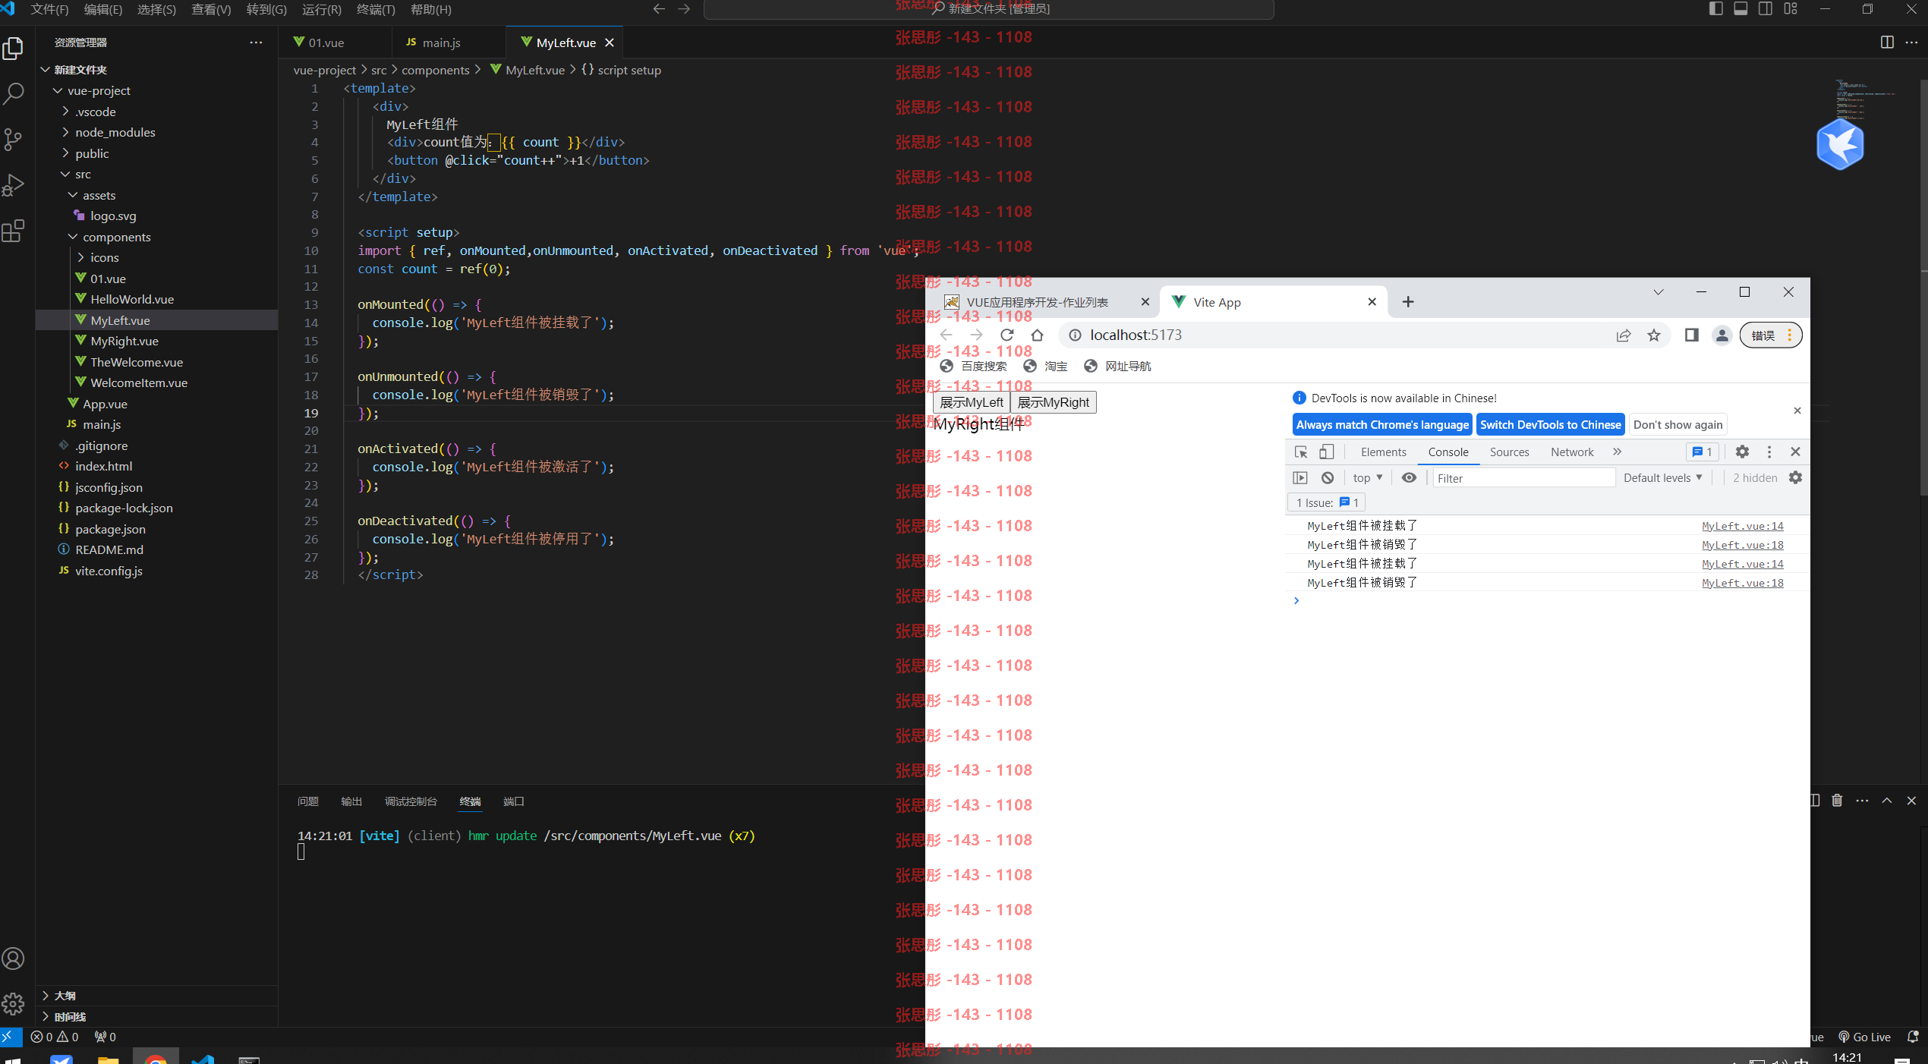Open DevTools customize menu (three dots)

tap(1769, 452)
